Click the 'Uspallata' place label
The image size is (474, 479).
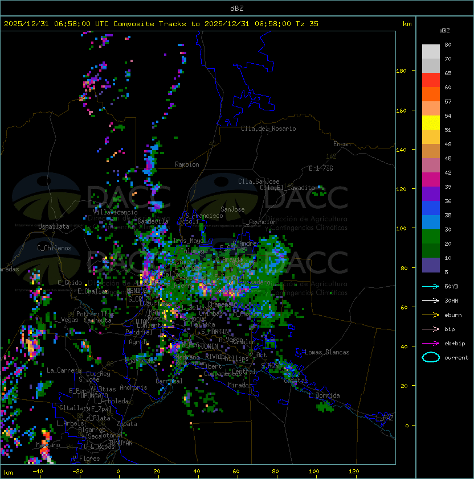point(54,226)
